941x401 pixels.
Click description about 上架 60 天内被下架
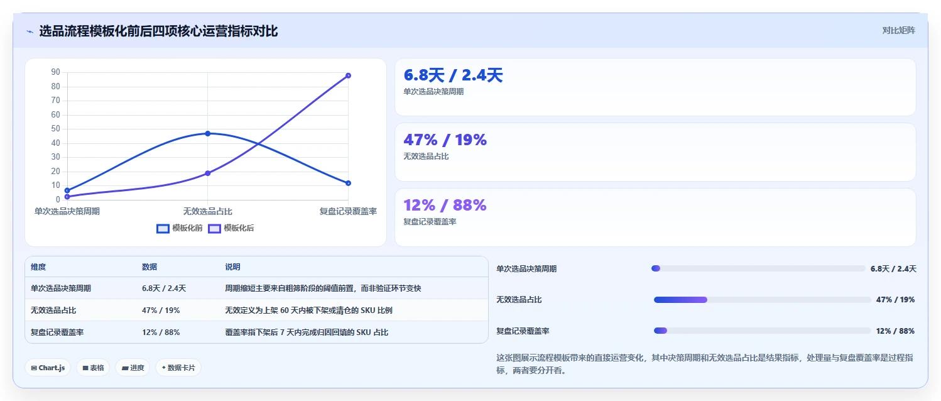click(x=308, y=310)
